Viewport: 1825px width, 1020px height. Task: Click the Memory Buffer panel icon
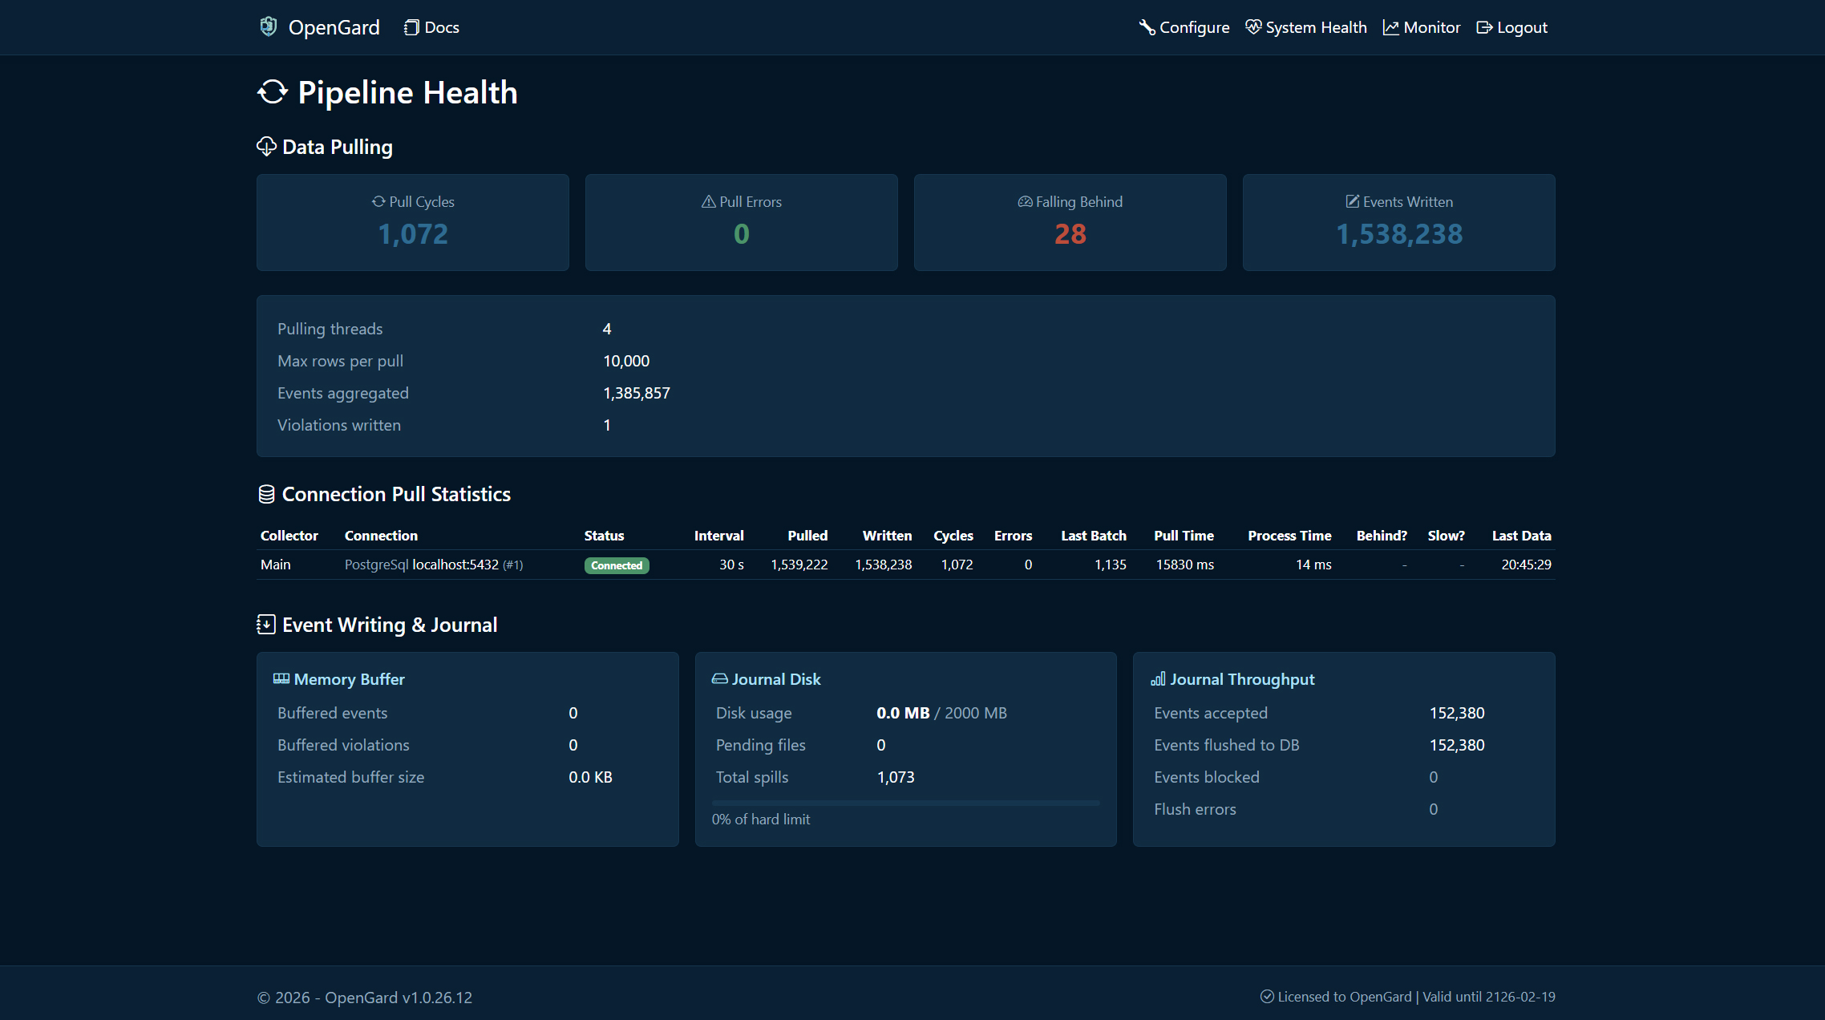[x=281, y=678]
